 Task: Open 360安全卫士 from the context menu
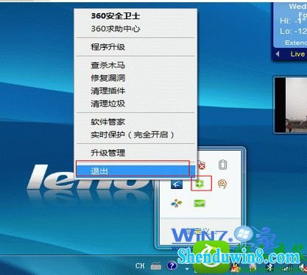[135, 16]
